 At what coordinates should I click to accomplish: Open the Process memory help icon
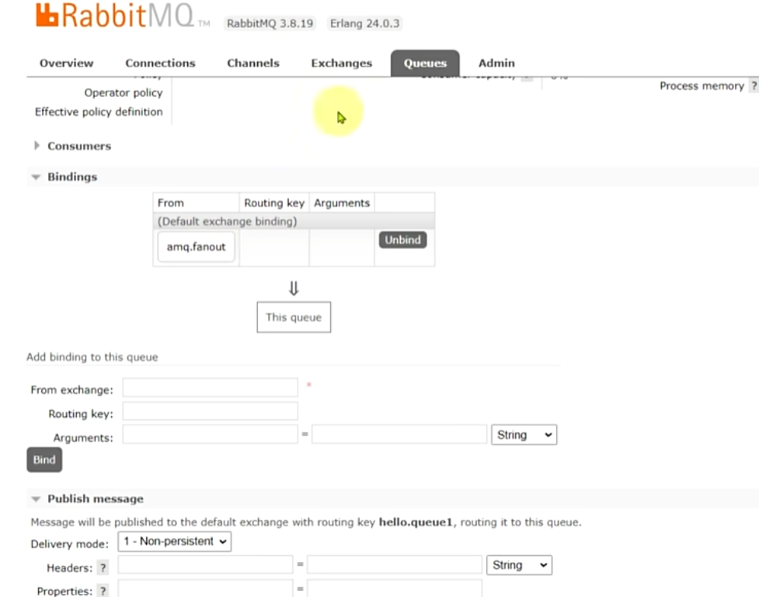[754, 86]
